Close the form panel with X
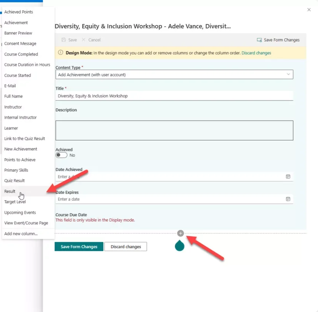Viewport: 318px width, 312px height. pos(309,10)
